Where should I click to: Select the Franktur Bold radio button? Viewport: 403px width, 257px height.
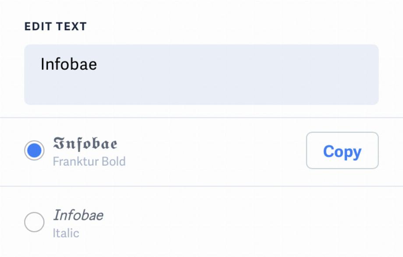34,150
